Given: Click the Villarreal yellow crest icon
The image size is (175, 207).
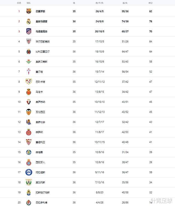Looking at the screenshot, I should pyautogui.click(x=29, y=52).
